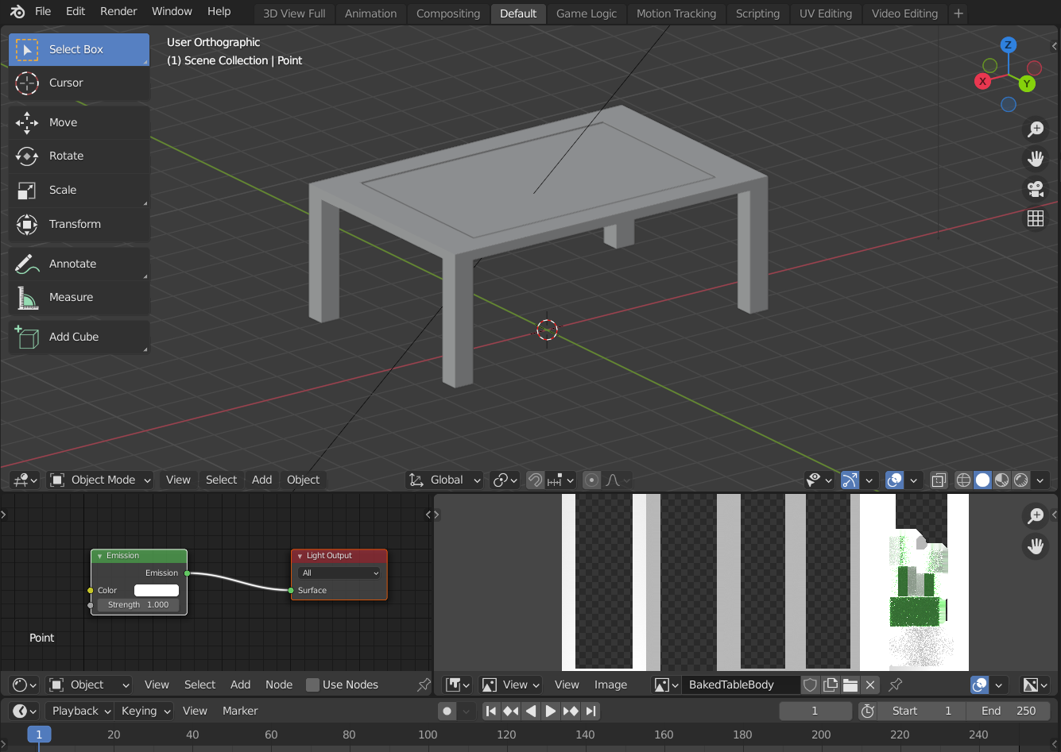Open node editor Object shader type dropdown
Image resolution: width=1061 pixels, height=752 pixels.
click(89, 685)
